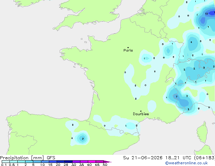This screenshot has height=166, width=215.
Task: Click Corsica island on the map
Action: coord(202,132)
